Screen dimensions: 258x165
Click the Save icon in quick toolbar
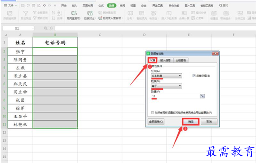23,6
